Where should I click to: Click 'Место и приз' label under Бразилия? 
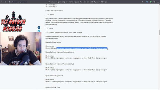coord(50,79)
